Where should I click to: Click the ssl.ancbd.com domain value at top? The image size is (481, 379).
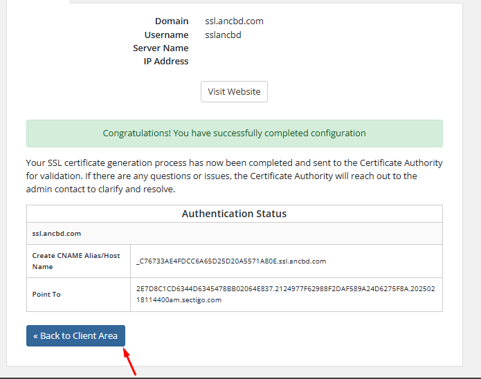point(234,21)
